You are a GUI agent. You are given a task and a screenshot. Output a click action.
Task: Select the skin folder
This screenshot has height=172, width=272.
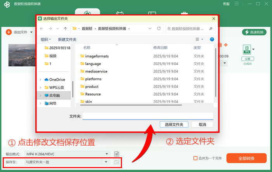click(86, 101)
